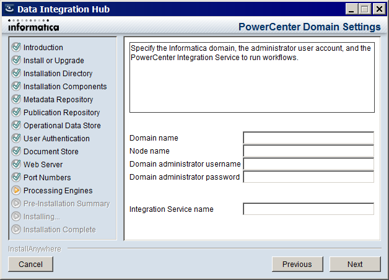The image size is (389, 280).
Task: Click the Introduction step checkmark icon
Action: pos(16,47)
